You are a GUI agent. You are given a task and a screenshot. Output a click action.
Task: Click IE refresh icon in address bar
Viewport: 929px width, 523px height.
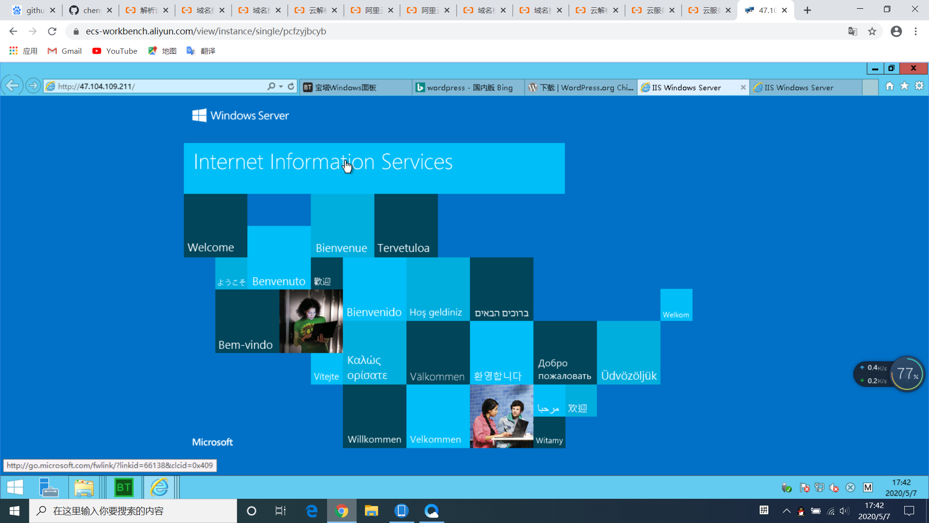291,86
